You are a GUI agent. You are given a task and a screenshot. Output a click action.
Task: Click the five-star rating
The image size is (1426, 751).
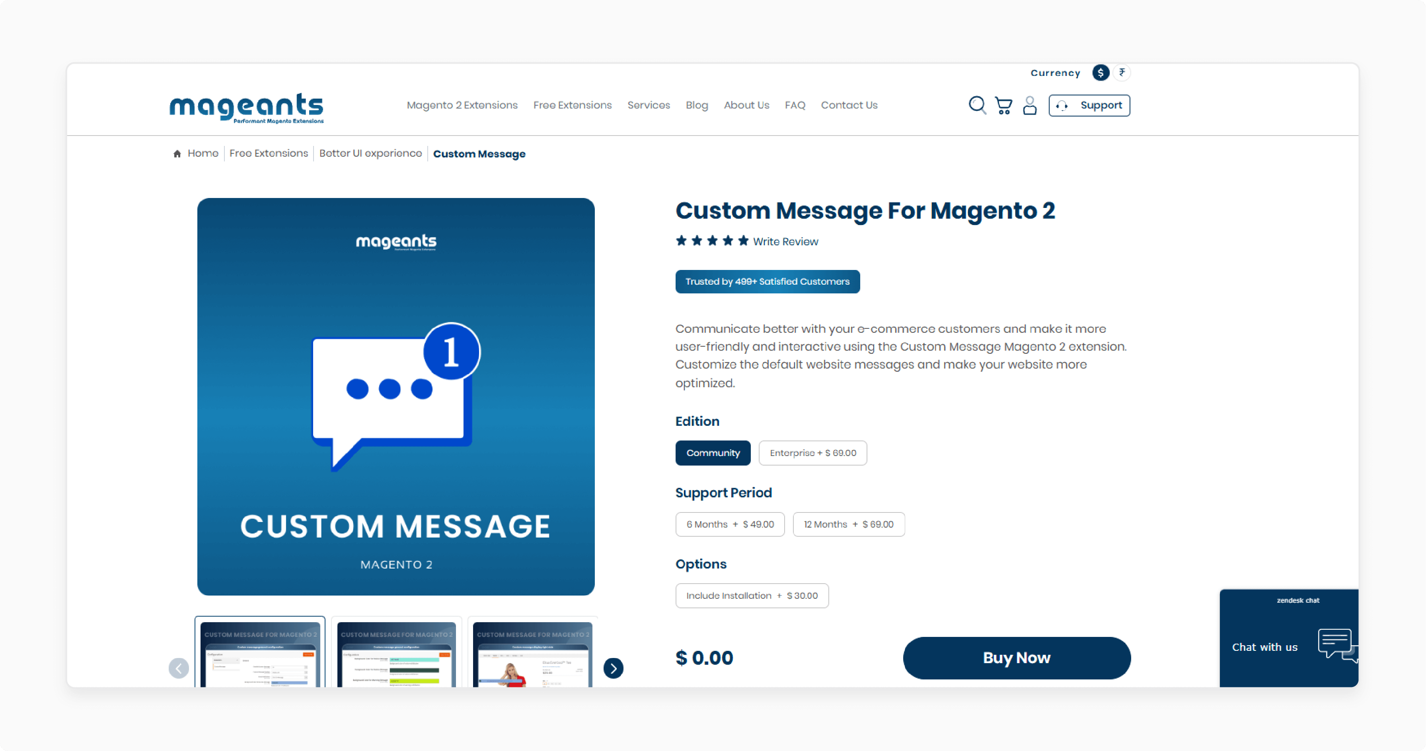click(x=713, y=241)
